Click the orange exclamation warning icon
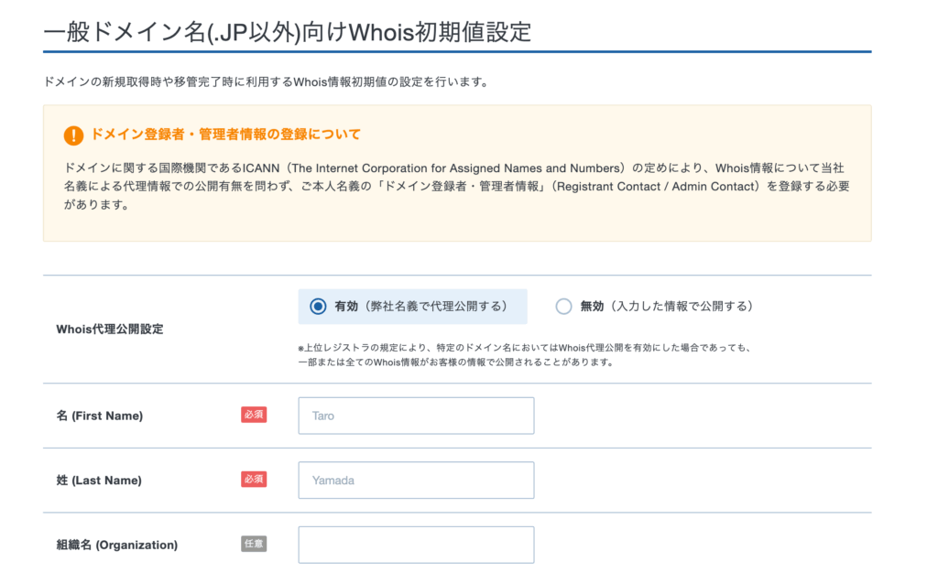The height and width of the screenshot is (573, 938). (73, 135)
